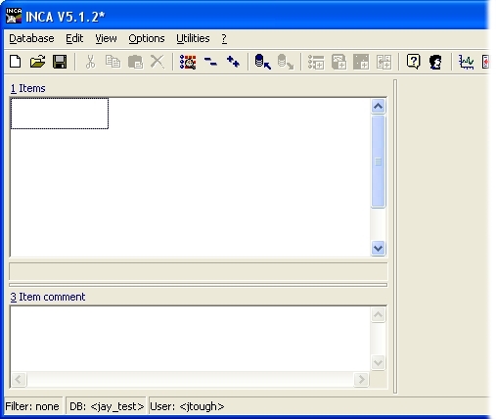Collapse items with the minus hierarchy icon

[x=210, y=62]
